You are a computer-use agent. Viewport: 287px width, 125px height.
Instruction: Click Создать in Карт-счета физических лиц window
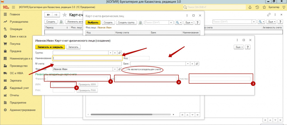(108, 22)
